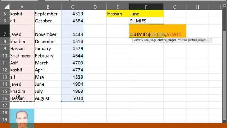The width and height of the screenshot is (227, 128).
Task: Click cell with khadim in row 8
Action: click(22, 42)
